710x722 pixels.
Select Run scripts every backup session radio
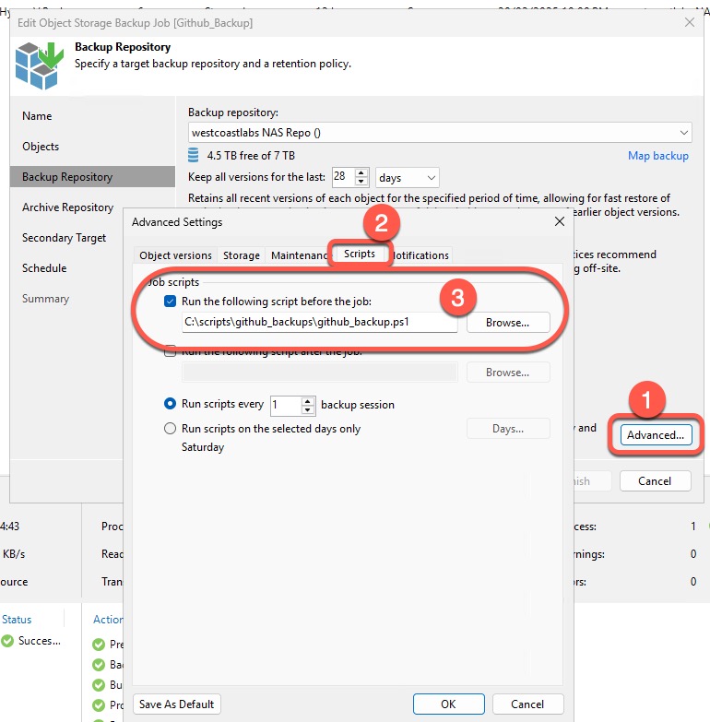tap(170, 404)
